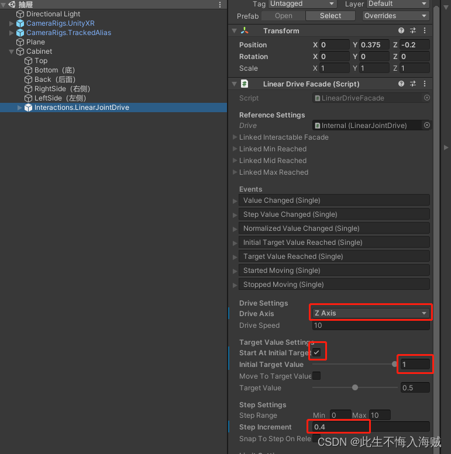
Task: Click the Position Y input field
Action: tap(374, 45)
